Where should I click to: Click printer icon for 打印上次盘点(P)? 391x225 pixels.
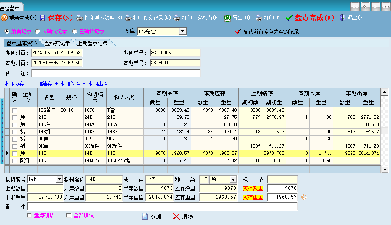[x=177, y=18]
